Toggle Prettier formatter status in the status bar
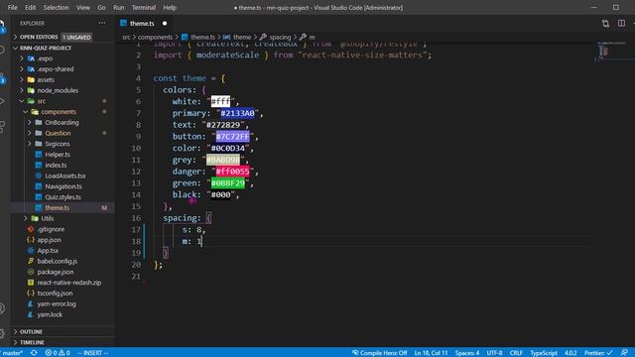This screenshot has width=635, height=357. (598, 353)
